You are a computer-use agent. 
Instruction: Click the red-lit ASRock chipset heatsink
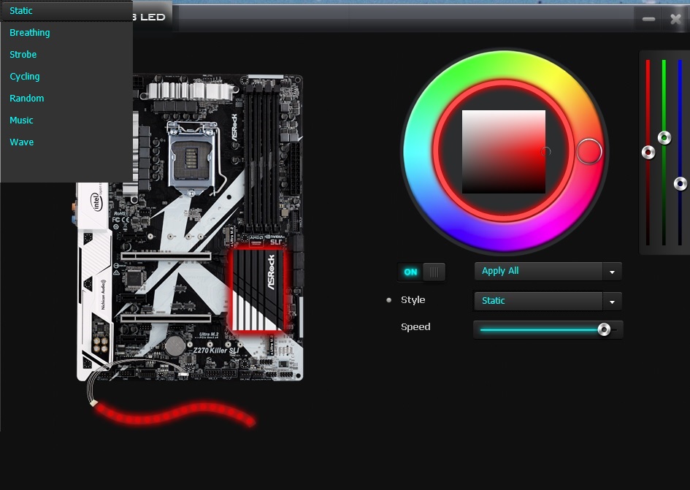[258, 290]
